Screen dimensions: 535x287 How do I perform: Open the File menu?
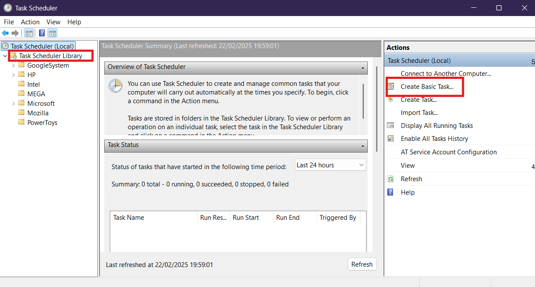(9, 22)
